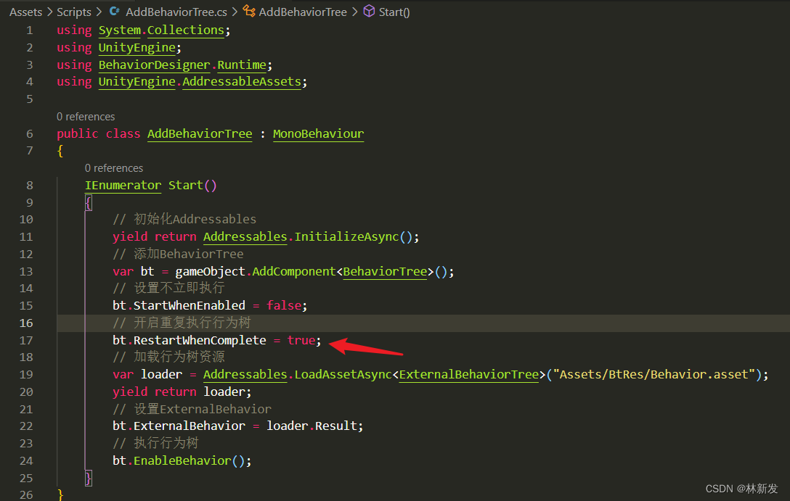The image size is (790, 501).
Task: Click RestartWhenComplete on line 17
Action: pos(200,341)
